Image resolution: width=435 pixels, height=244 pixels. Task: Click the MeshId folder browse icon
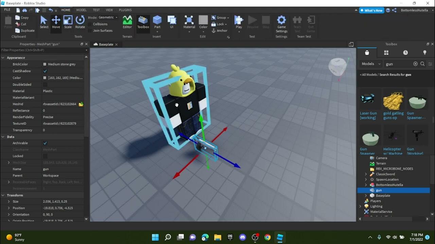pyautogui.click(x=81, y=104)
